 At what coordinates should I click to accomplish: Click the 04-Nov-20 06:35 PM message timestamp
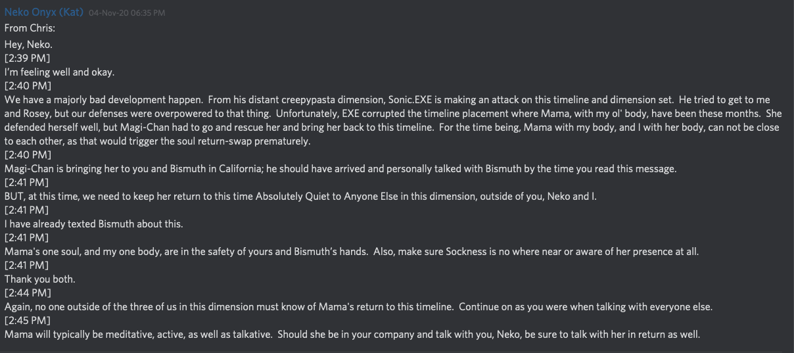coord(126,13)
